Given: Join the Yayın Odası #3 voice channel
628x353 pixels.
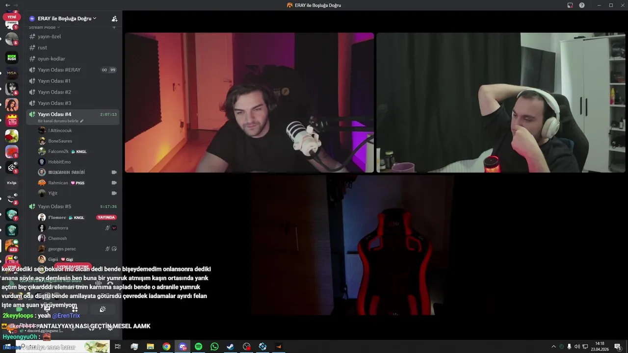Looking at the screenshot, I should 73,103.
